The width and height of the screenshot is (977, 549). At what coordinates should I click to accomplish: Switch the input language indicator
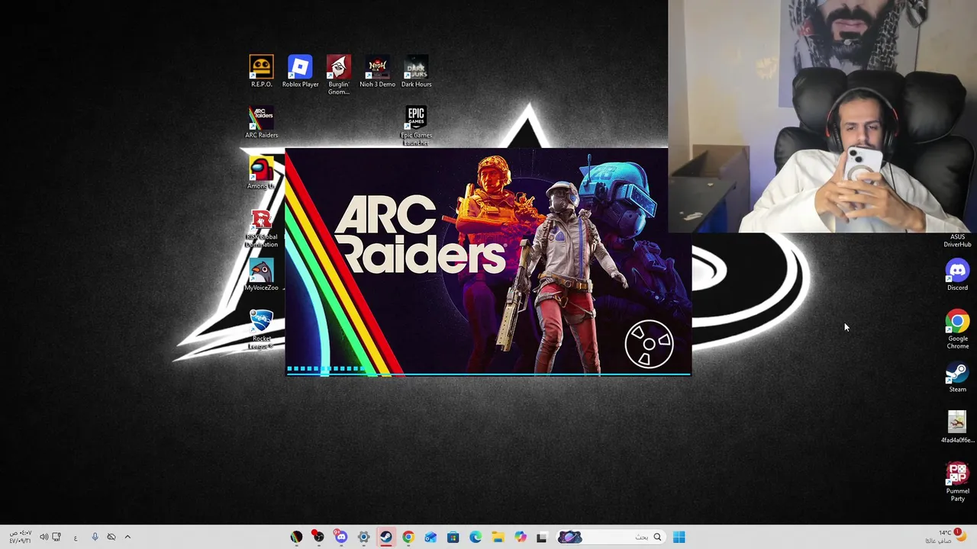(x=76, y=538)
